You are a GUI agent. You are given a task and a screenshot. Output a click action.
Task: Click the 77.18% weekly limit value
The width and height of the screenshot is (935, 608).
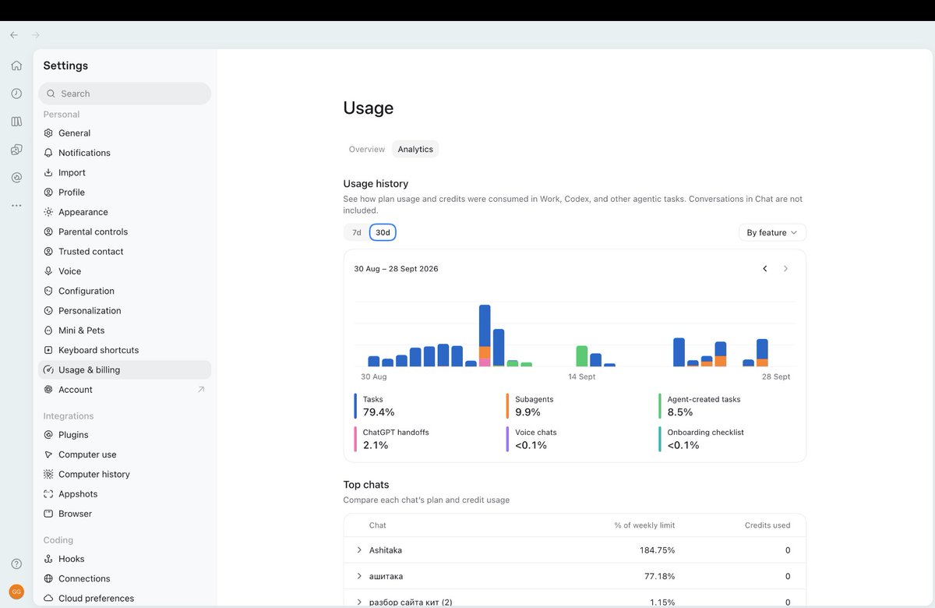tap(658, 576)
